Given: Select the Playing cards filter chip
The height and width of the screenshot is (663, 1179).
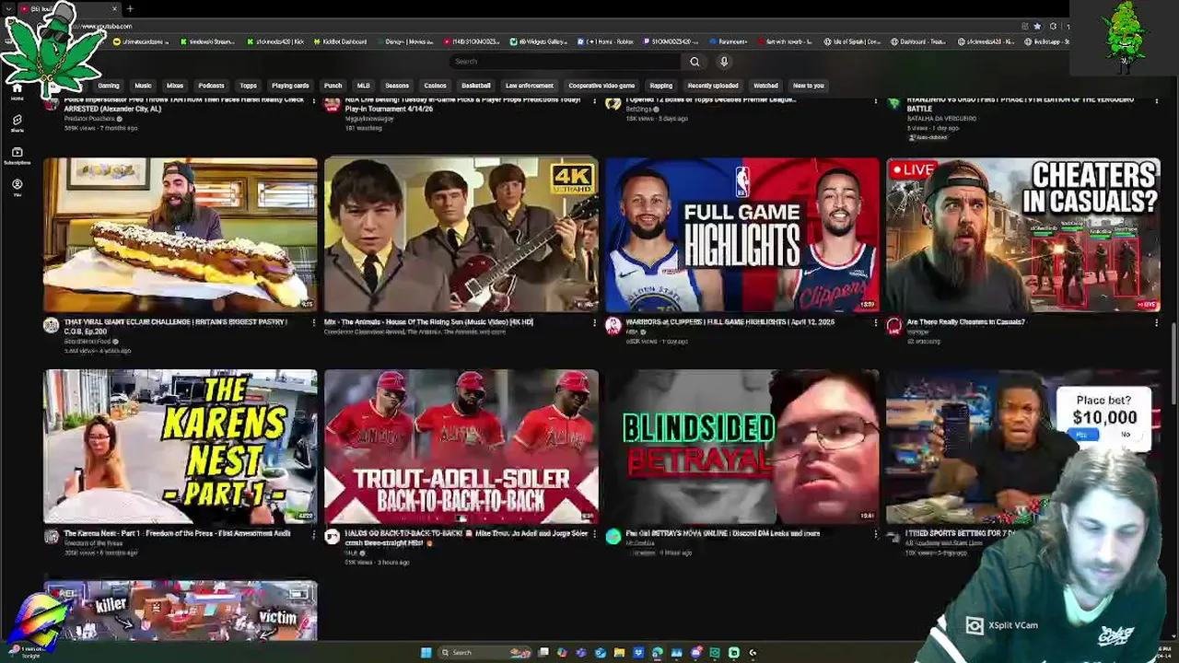Looking at the screenshot, I should (x=290, y=86).
